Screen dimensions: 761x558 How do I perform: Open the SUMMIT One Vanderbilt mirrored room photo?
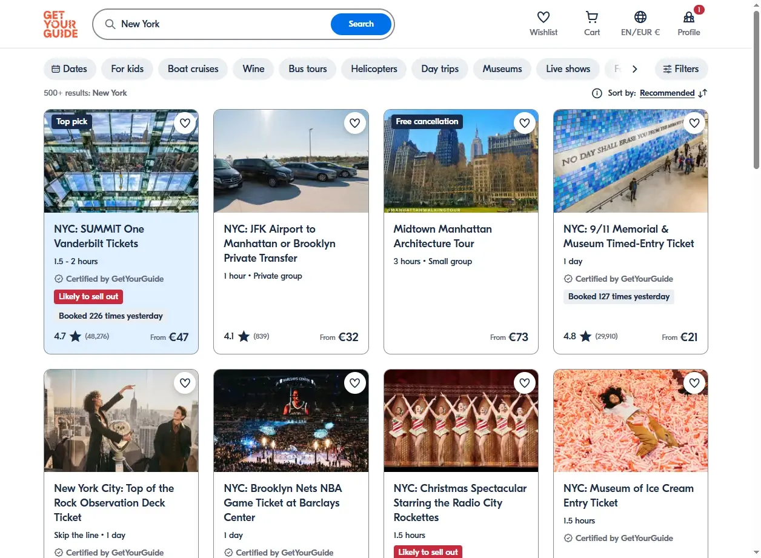(121, 161)
